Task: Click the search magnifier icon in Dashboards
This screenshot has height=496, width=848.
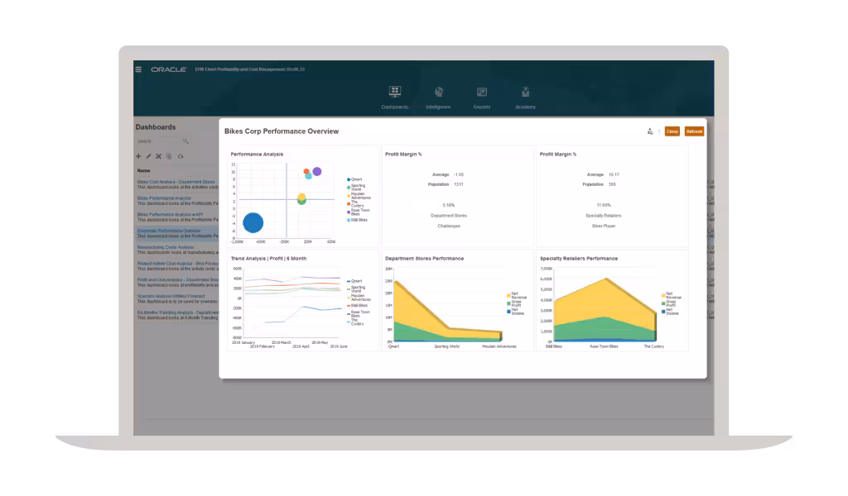Action: pyautogui.click(x=185, y=141)
